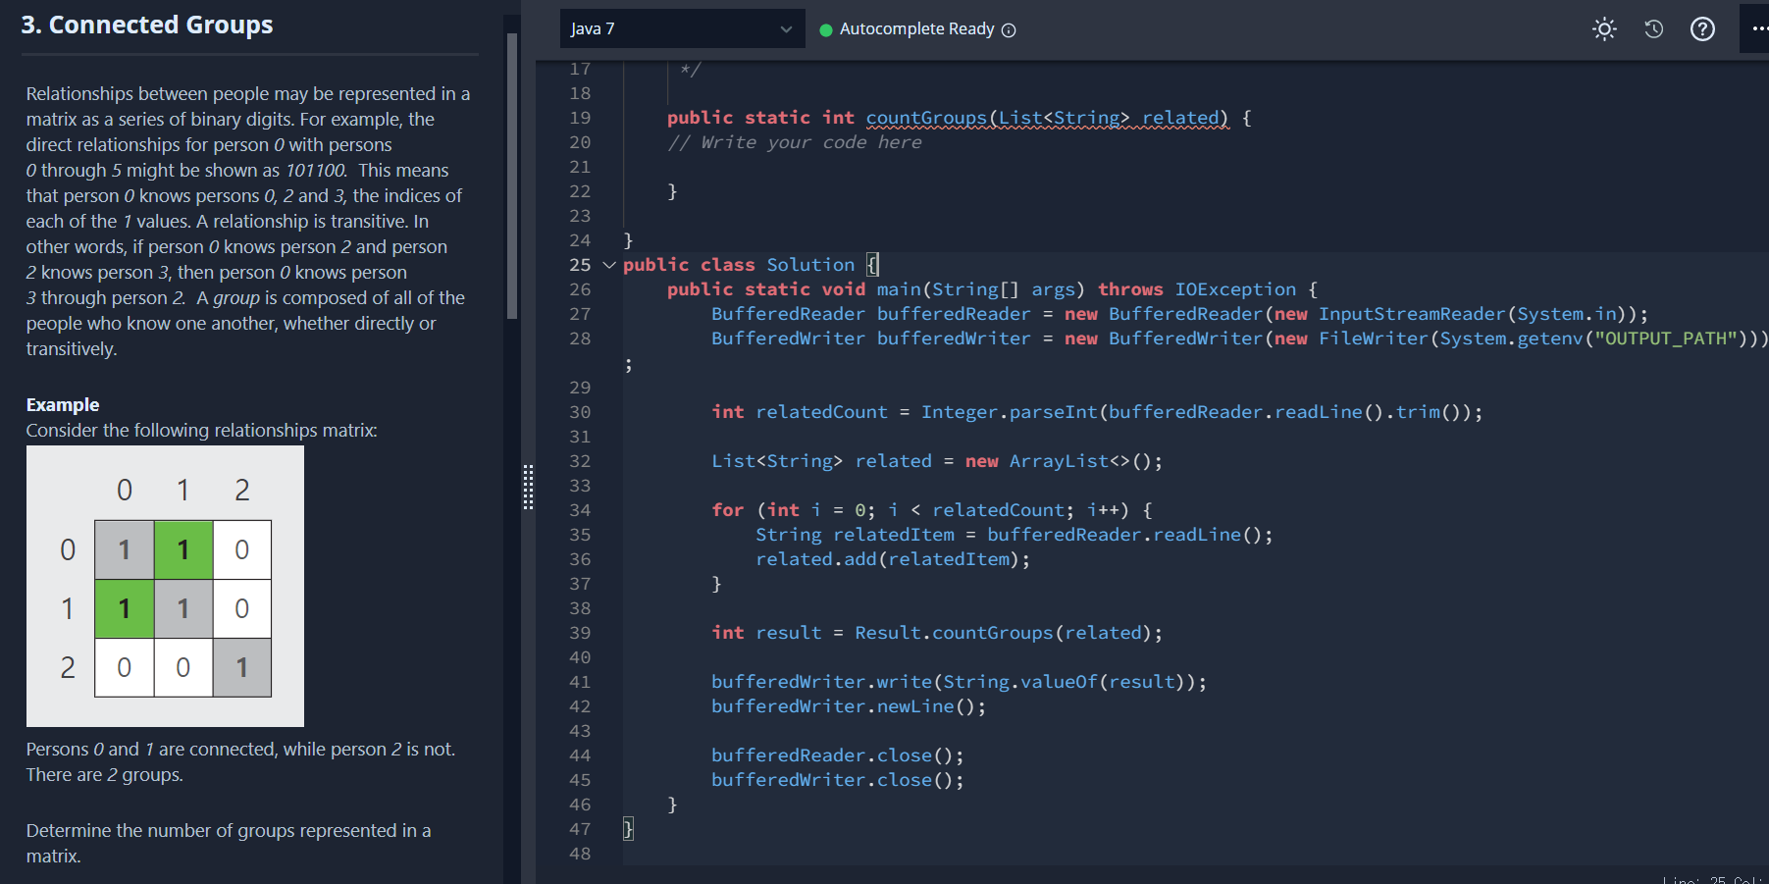
Task: Click the Example section heading
Action: tap(63, 404)
